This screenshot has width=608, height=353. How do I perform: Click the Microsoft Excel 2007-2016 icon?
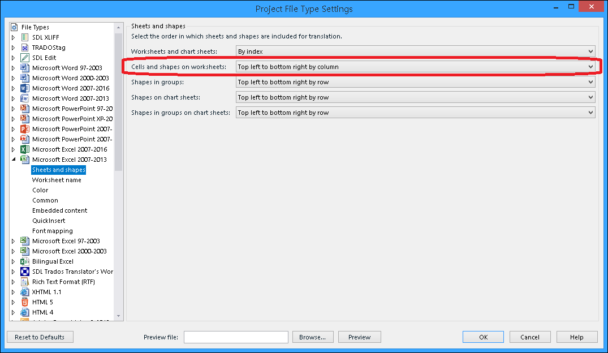click(24, 149)
